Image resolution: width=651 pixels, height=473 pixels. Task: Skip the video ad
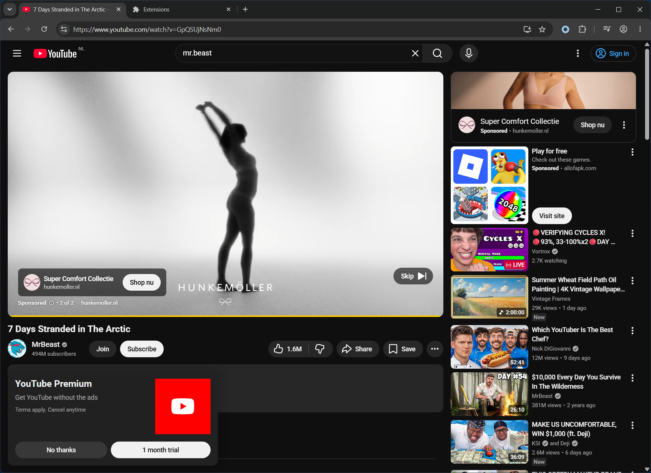[413, 276]
